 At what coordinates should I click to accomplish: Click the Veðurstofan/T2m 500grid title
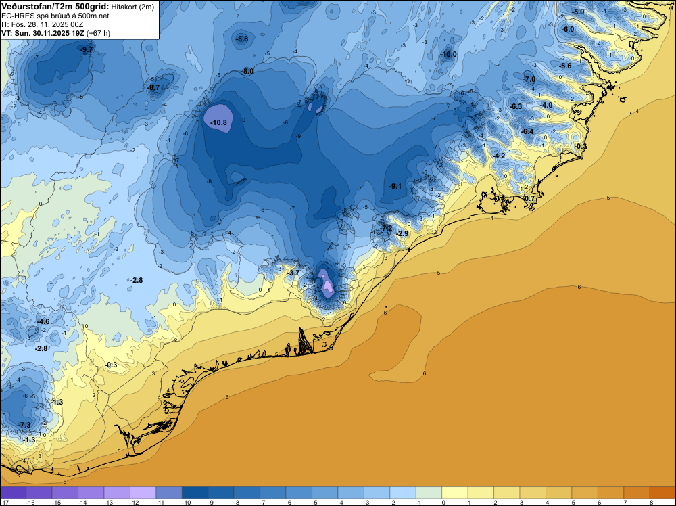pos(55,5)
